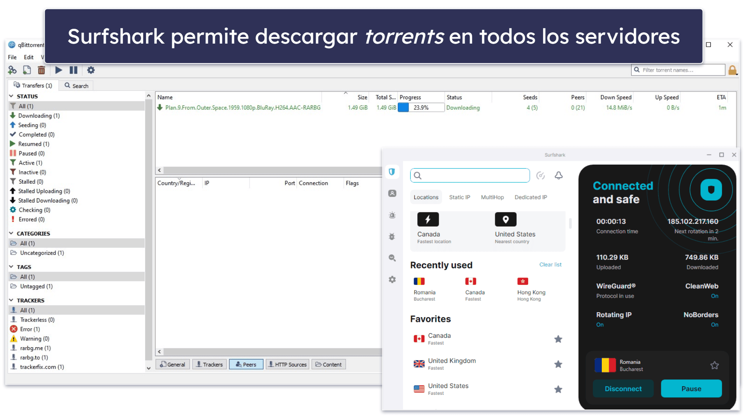Click the Disconnect button
This screenshot has width=747, height=420.
pos(623,388)
